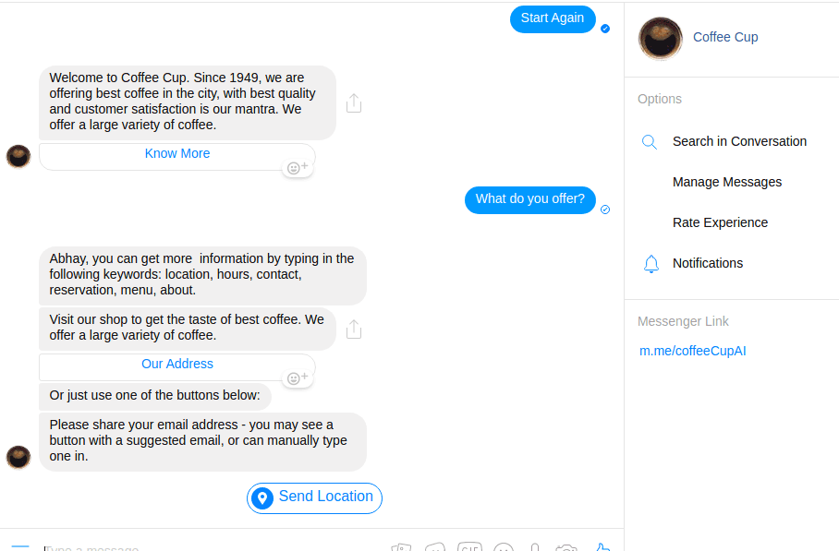Choose Rate Experience option

point(720,223)
